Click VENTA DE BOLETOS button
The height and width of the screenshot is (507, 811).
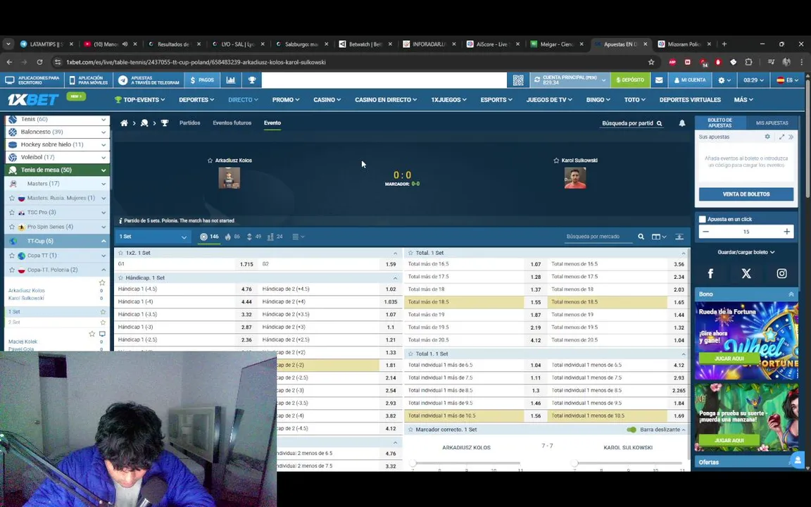(x=746, y=194)
